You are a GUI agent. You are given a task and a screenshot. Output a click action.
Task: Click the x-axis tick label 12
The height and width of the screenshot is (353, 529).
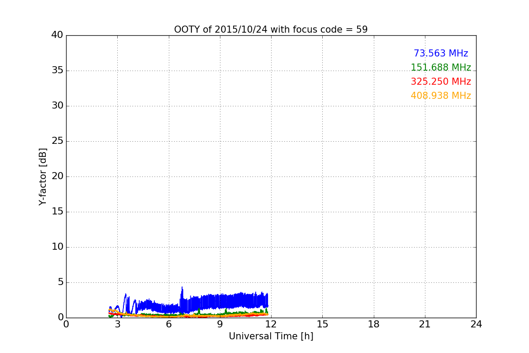[271, 324]
